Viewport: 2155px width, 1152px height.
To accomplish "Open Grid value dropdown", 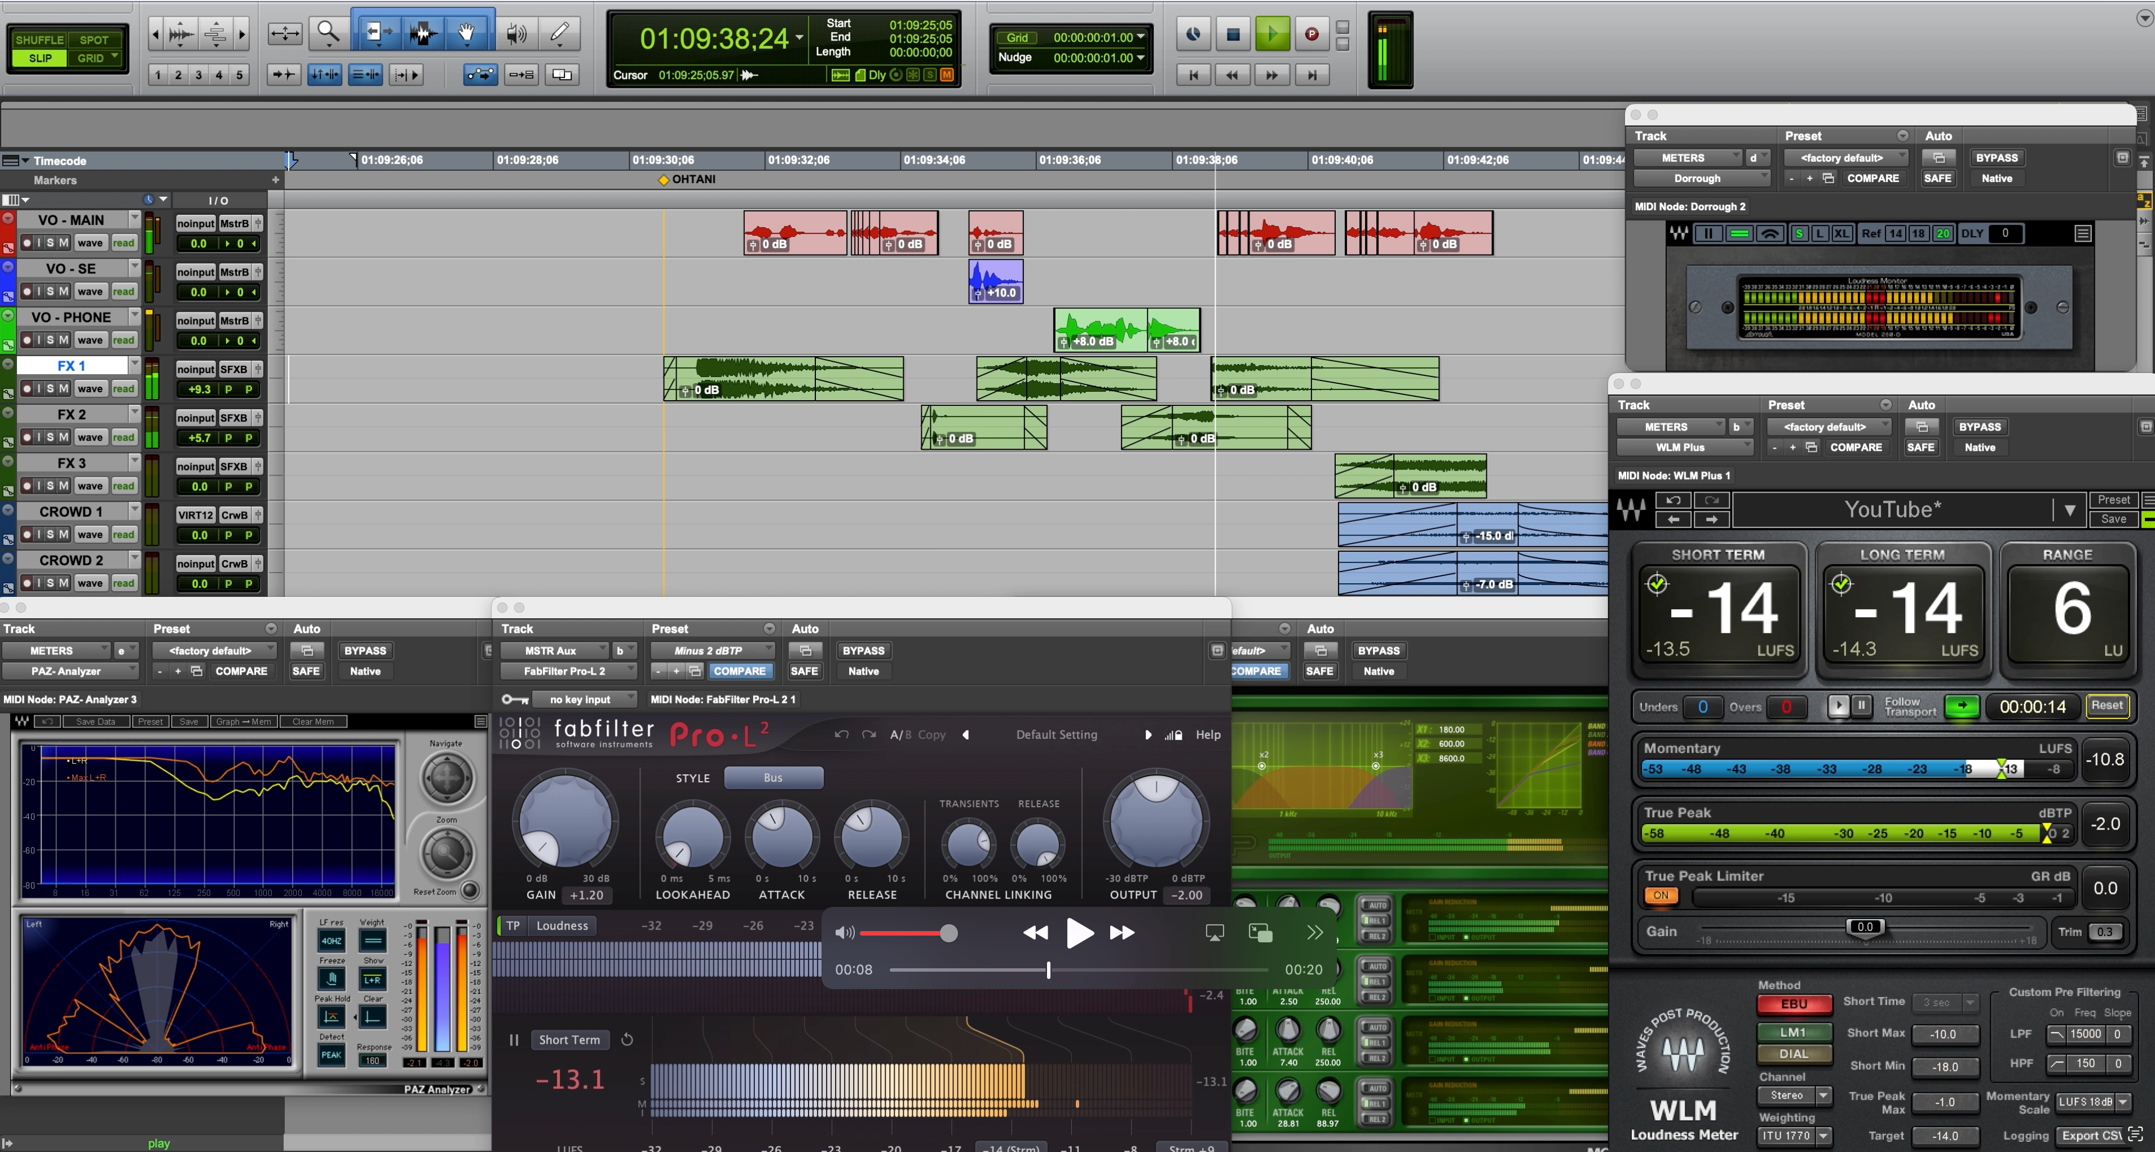I will (x=1140, y=37).
